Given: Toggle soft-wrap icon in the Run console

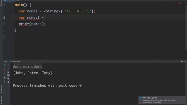Looking at the screenshot, I should [8, 72].
